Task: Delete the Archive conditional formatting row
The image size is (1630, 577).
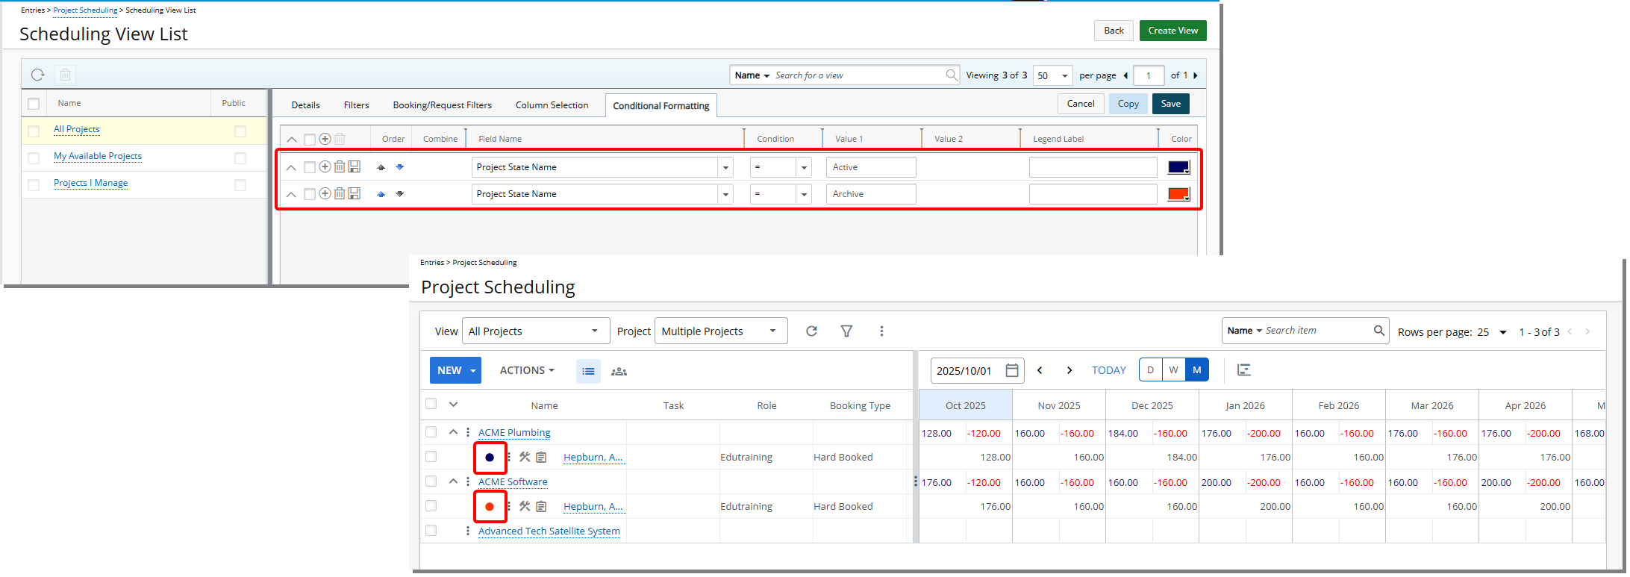Action: 340,193
